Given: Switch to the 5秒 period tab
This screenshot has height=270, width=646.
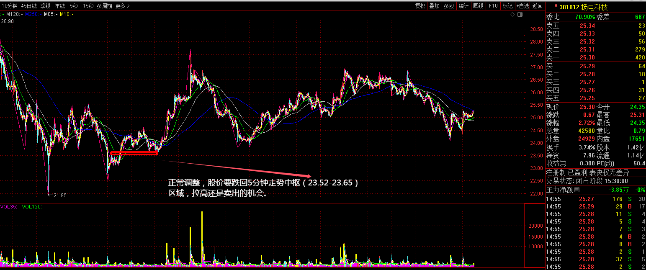Looking at the screenshot, I should pyautogui.click(x=74, y=6).
